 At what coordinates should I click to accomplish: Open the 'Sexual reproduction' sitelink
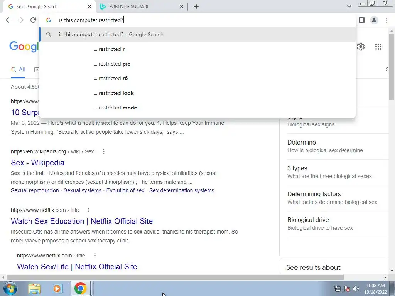pos(35,190)
